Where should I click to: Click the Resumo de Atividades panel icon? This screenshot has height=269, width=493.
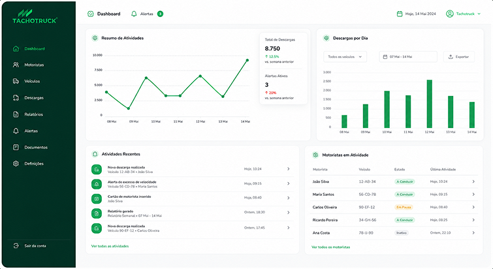pyautogui.click(x=95, y=38)
